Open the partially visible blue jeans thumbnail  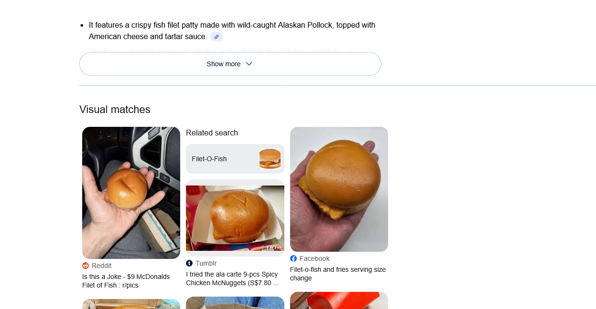pyautogui.click(x=235, y=303)
